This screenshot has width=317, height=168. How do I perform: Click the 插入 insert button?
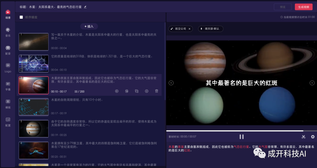pos(89,26)
